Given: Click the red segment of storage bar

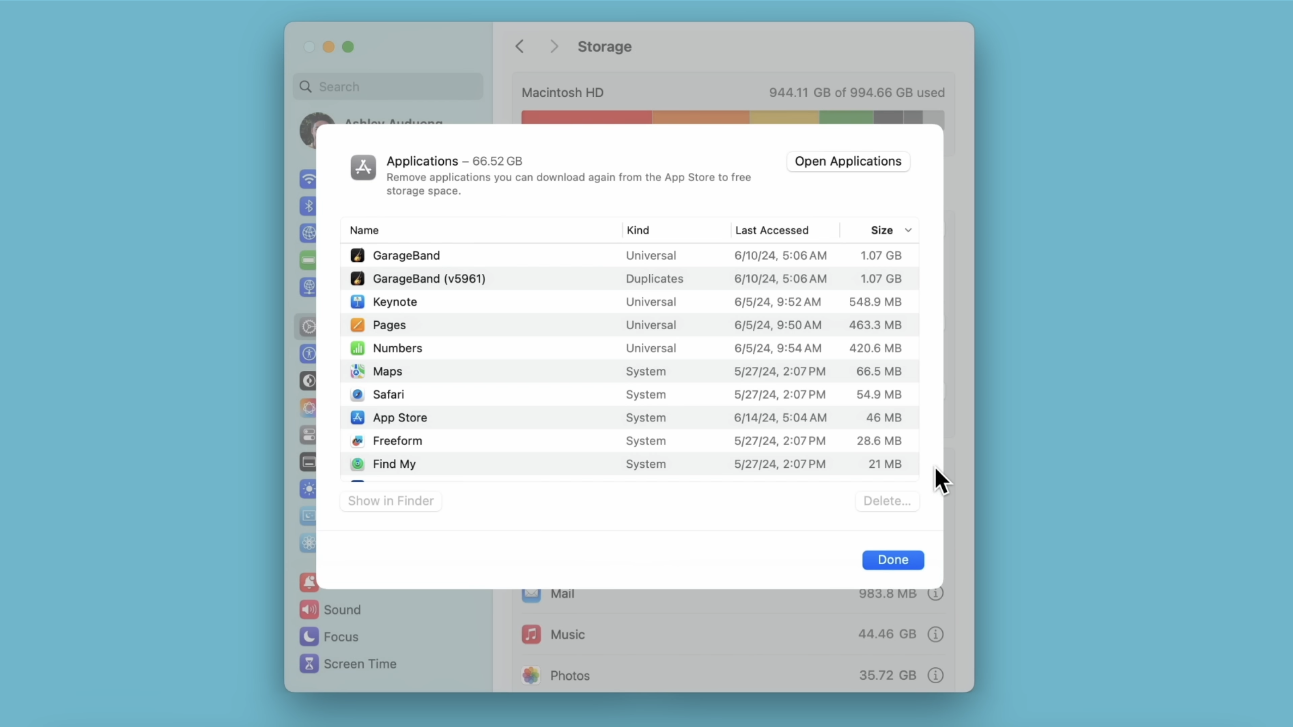Looking at the screenshot, I should (586, 117).
